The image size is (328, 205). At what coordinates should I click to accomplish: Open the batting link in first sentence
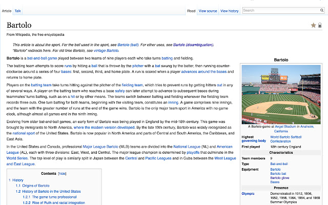(x=167, y=58)
